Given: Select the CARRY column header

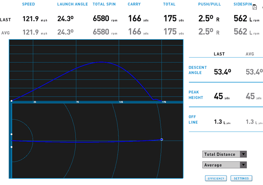Looking at the screenshot, I should click(134, 4).
